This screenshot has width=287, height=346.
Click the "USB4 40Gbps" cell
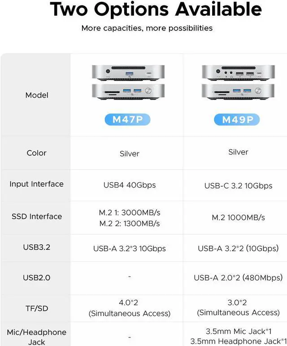pos(129,185)
